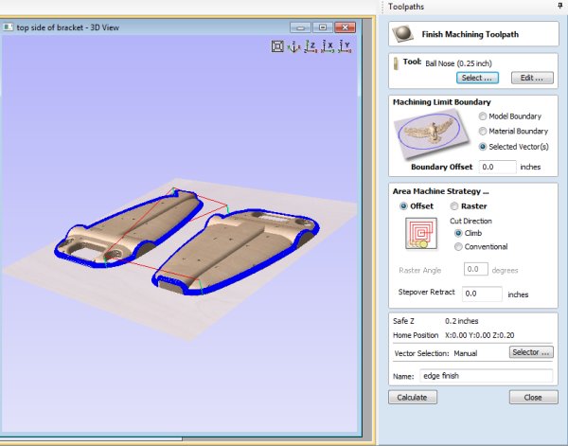This screenshot has width=568, height=446.
Task: Select view down Z axis icon
Action: point(311,45)
